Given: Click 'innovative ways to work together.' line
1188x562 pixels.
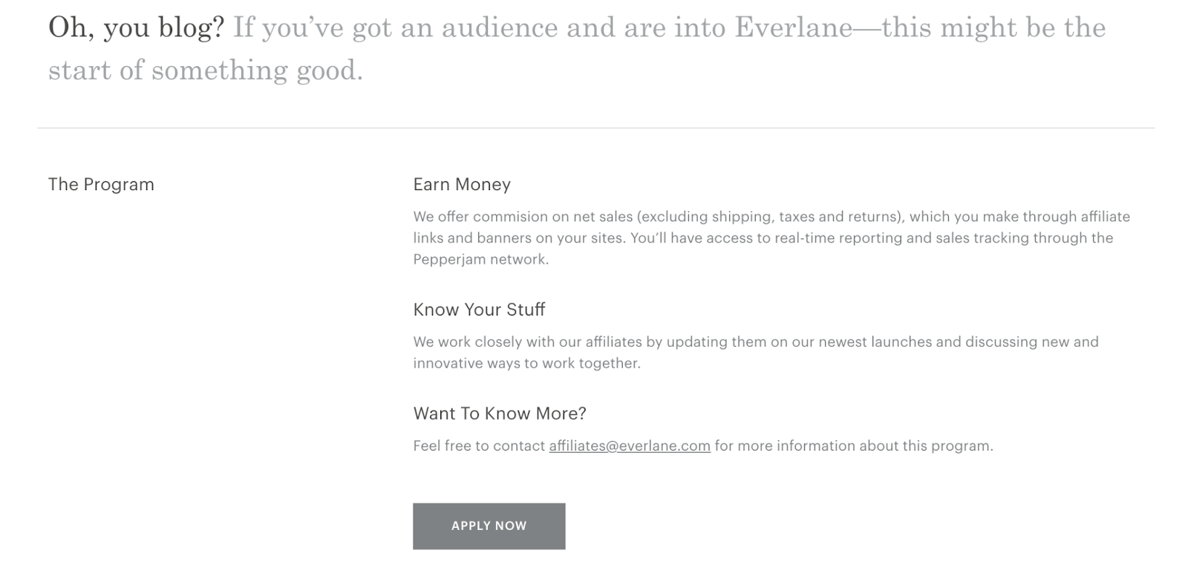Looking at the screenshot, I should tap(526, 363).
